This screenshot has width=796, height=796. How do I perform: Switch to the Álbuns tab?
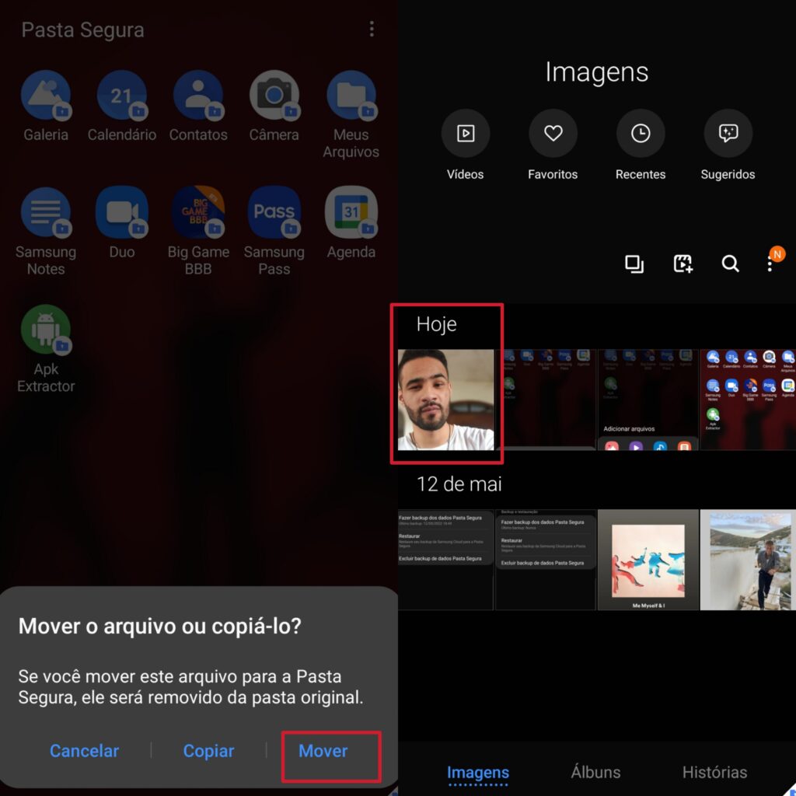(595, 772)
